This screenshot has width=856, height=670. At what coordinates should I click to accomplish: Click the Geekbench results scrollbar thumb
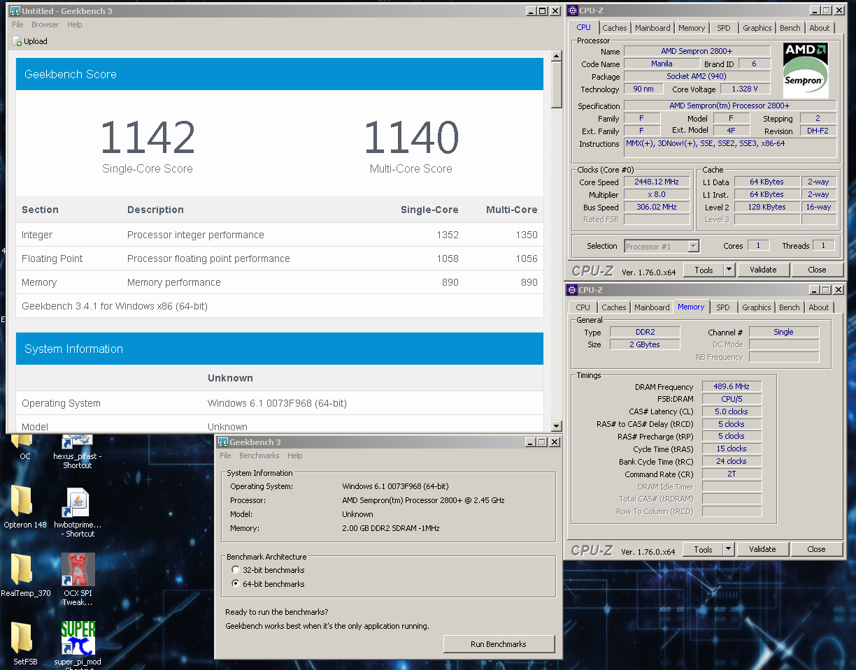click(x=557, y=84)
